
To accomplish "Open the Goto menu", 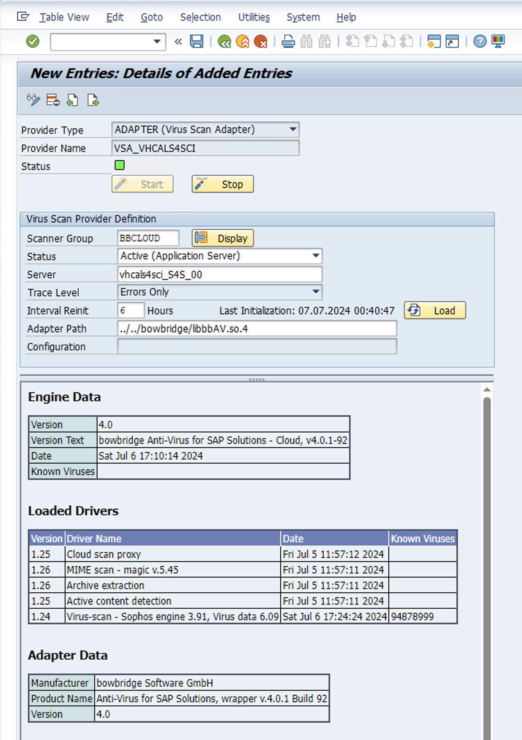I will coord(152,17).
